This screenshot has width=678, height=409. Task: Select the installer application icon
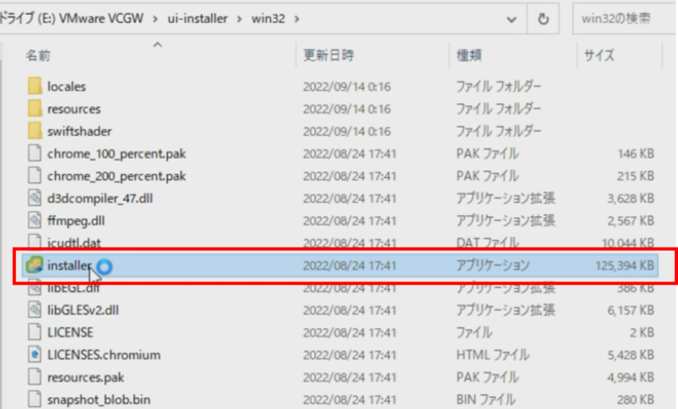[35, 266]
